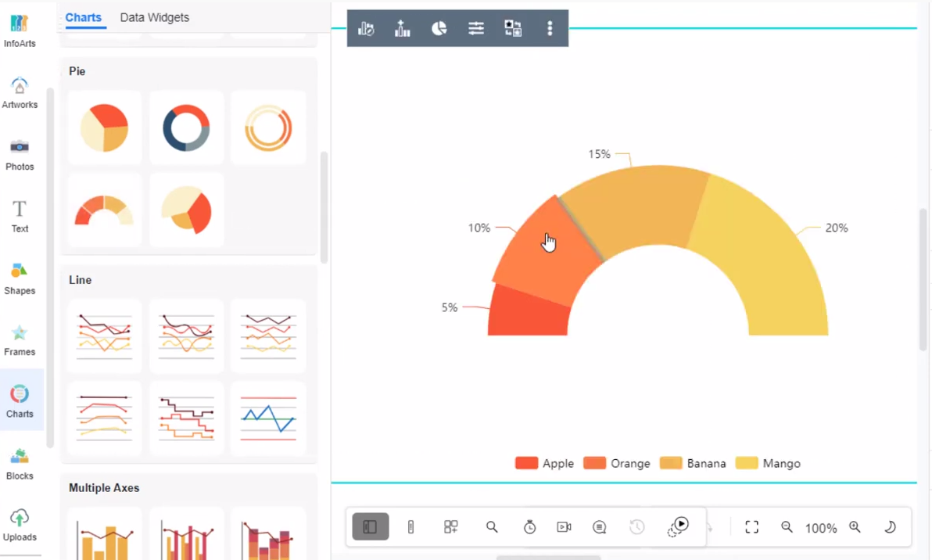Switch to the Data Widgets tab
This screenshot has width=932, height=560.
pyautogui.click(x=154, y=17)
